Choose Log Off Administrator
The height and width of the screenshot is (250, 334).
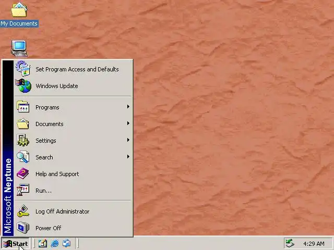click(x=73, y=211)
